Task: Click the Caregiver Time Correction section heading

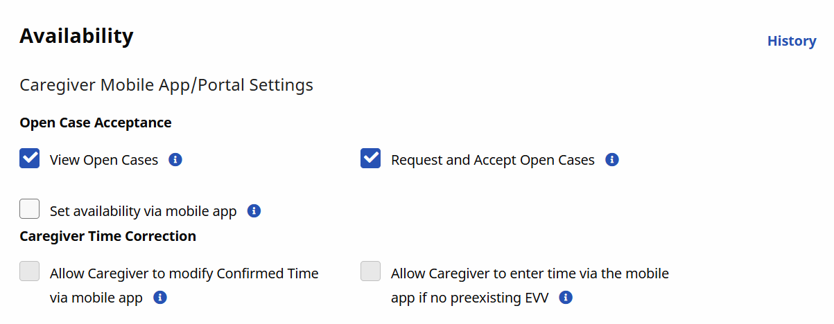Action: (x=107, y=236)
